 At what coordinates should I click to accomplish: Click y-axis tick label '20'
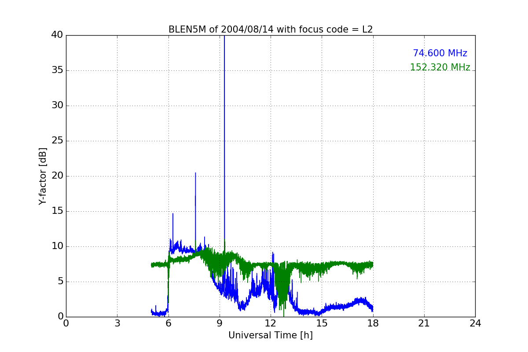point(57,176)
